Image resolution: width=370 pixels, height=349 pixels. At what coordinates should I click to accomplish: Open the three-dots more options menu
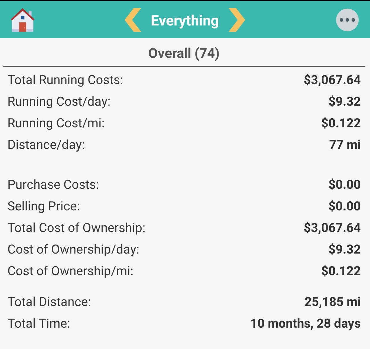click(x=347, y=20)
